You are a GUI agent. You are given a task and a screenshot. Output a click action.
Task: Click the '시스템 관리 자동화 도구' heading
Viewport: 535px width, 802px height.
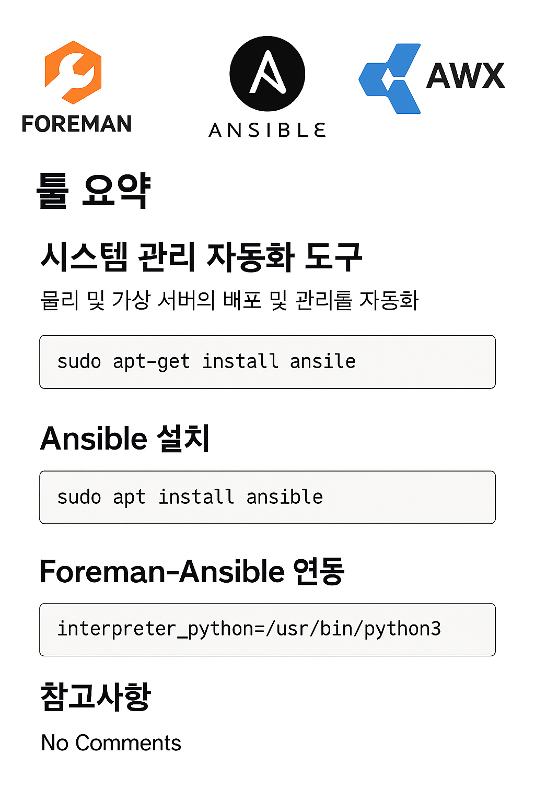(x=202, y=257)
